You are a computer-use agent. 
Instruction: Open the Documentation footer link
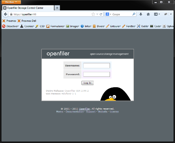75,112
